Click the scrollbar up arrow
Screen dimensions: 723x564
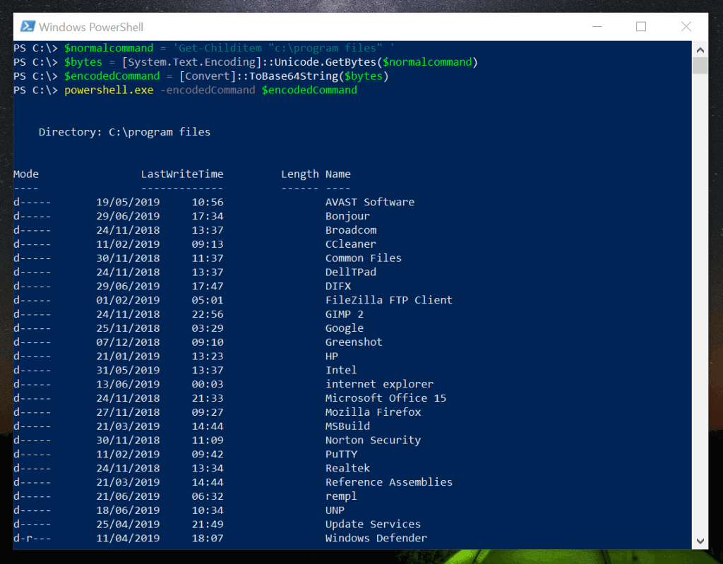pyautogui.click(x=700, y=49)
